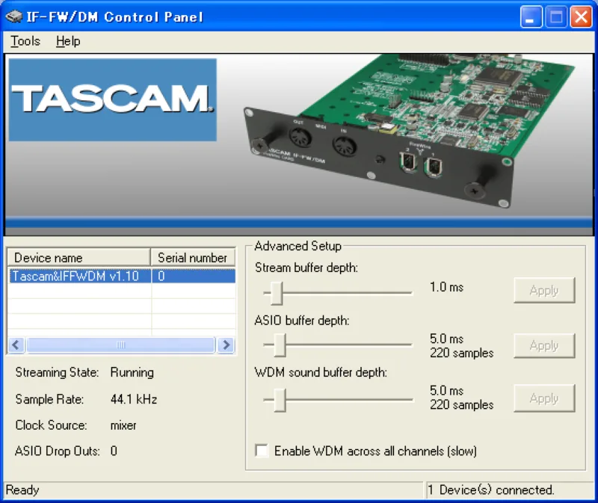Viewport: 598px width, 503px height.
Task: Open the Help menu
Action: pyautogui.click(x=68, y=41)
